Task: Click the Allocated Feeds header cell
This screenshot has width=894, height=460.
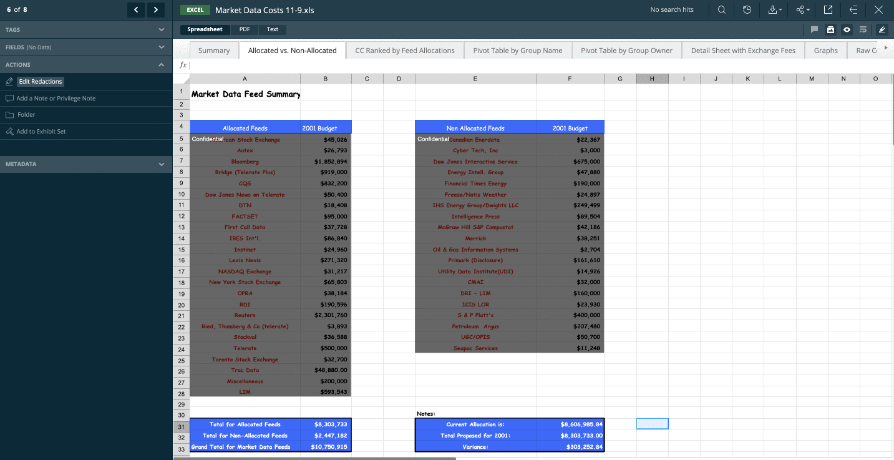Action: (x=245, y=128)
